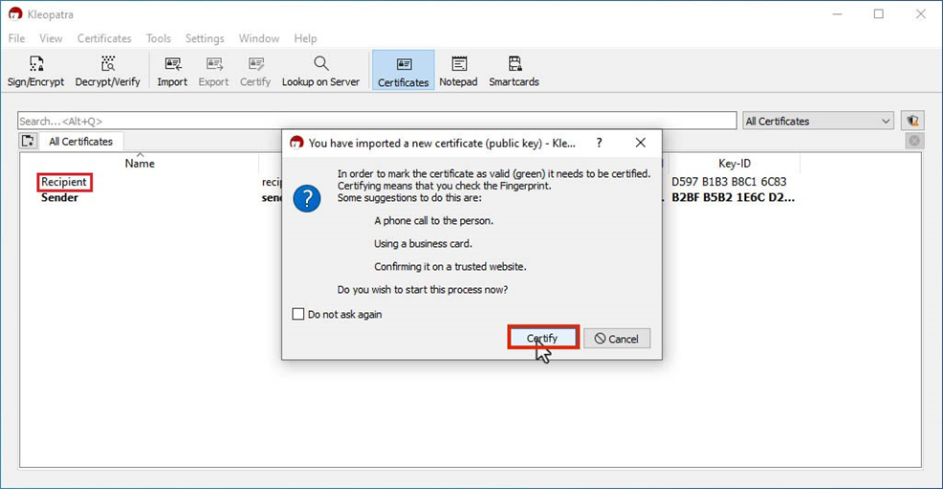Minimize the Kleopatra window
943x489 pixels.
tap(837, 13)
